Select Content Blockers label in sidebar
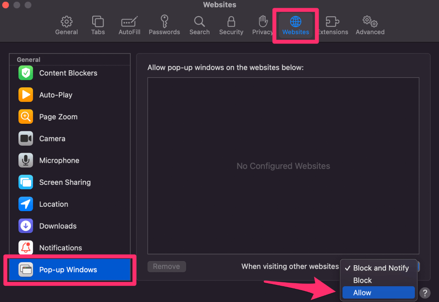The width and height of the screenshot is (439, 302). (68, 73)
